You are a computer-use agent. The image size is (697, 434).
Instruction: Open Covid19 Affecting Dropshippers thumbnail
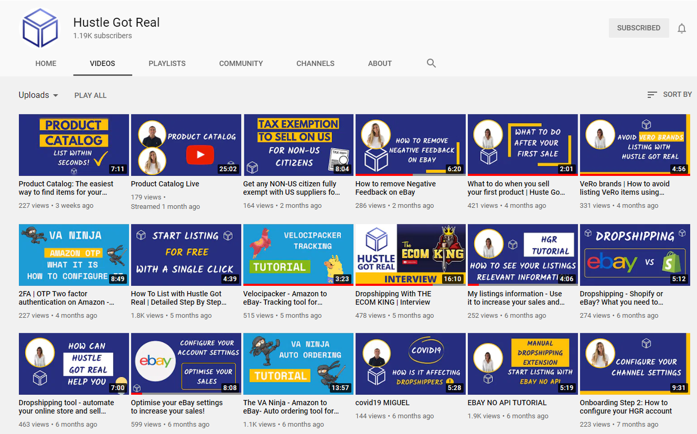click(x=411, y=364)
